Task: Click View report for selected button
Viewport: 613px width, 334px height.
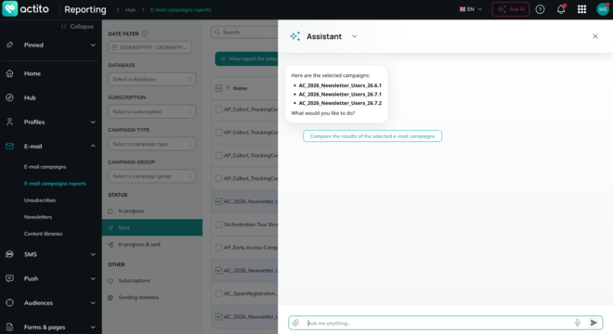Action: [x=247, y=59]
